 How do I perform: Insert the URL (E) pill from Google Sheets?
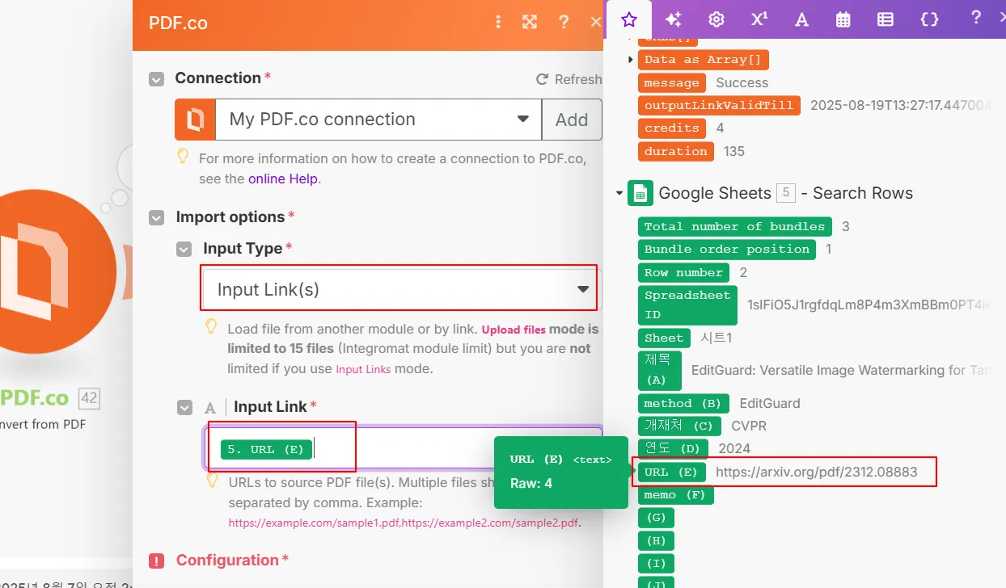tap(671, 472)
